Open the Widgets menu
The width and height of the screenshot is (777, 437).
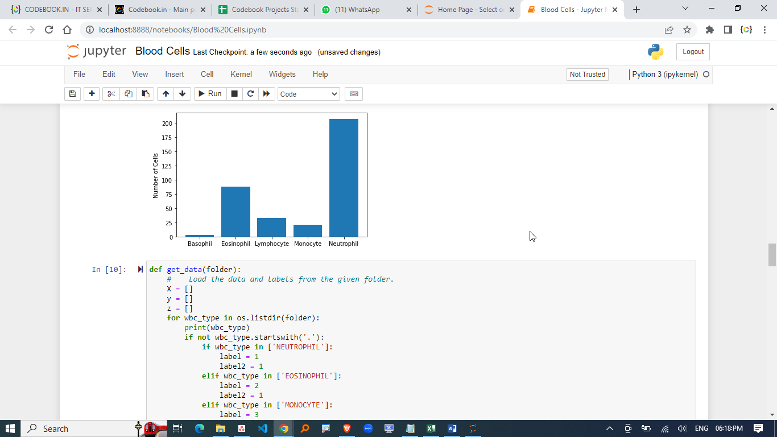tap(282, 75)
